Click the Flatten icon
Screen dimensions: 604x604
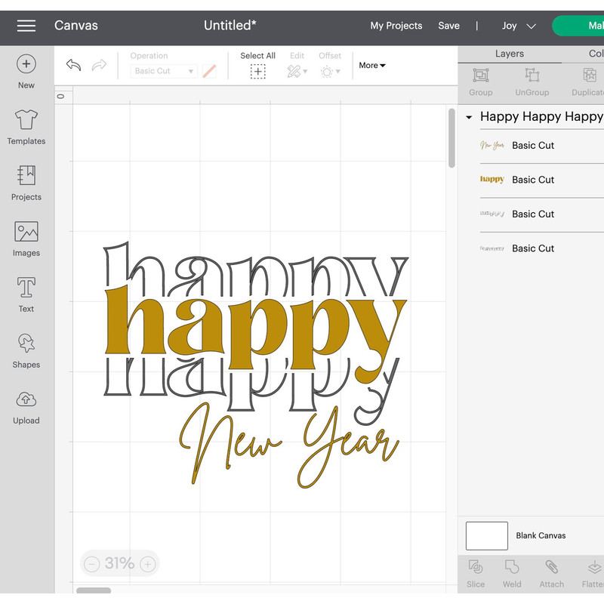[x=592, y=572]
